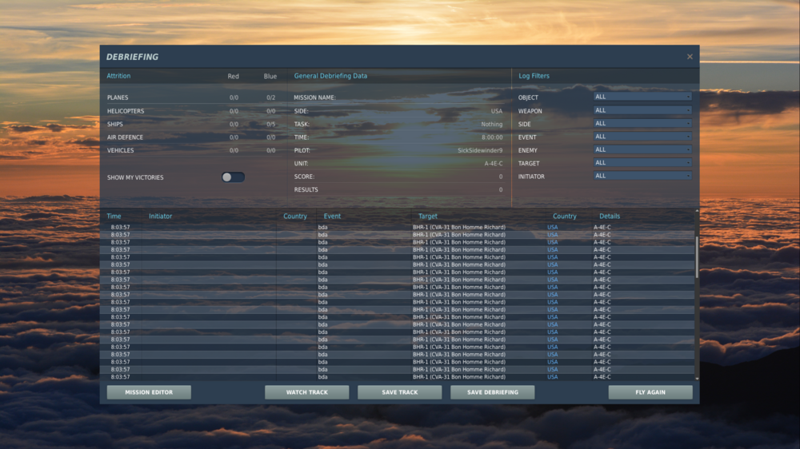Click the Save Debriefing button
The height and width of the screenshot is (449, 800).
click(492, 392)
